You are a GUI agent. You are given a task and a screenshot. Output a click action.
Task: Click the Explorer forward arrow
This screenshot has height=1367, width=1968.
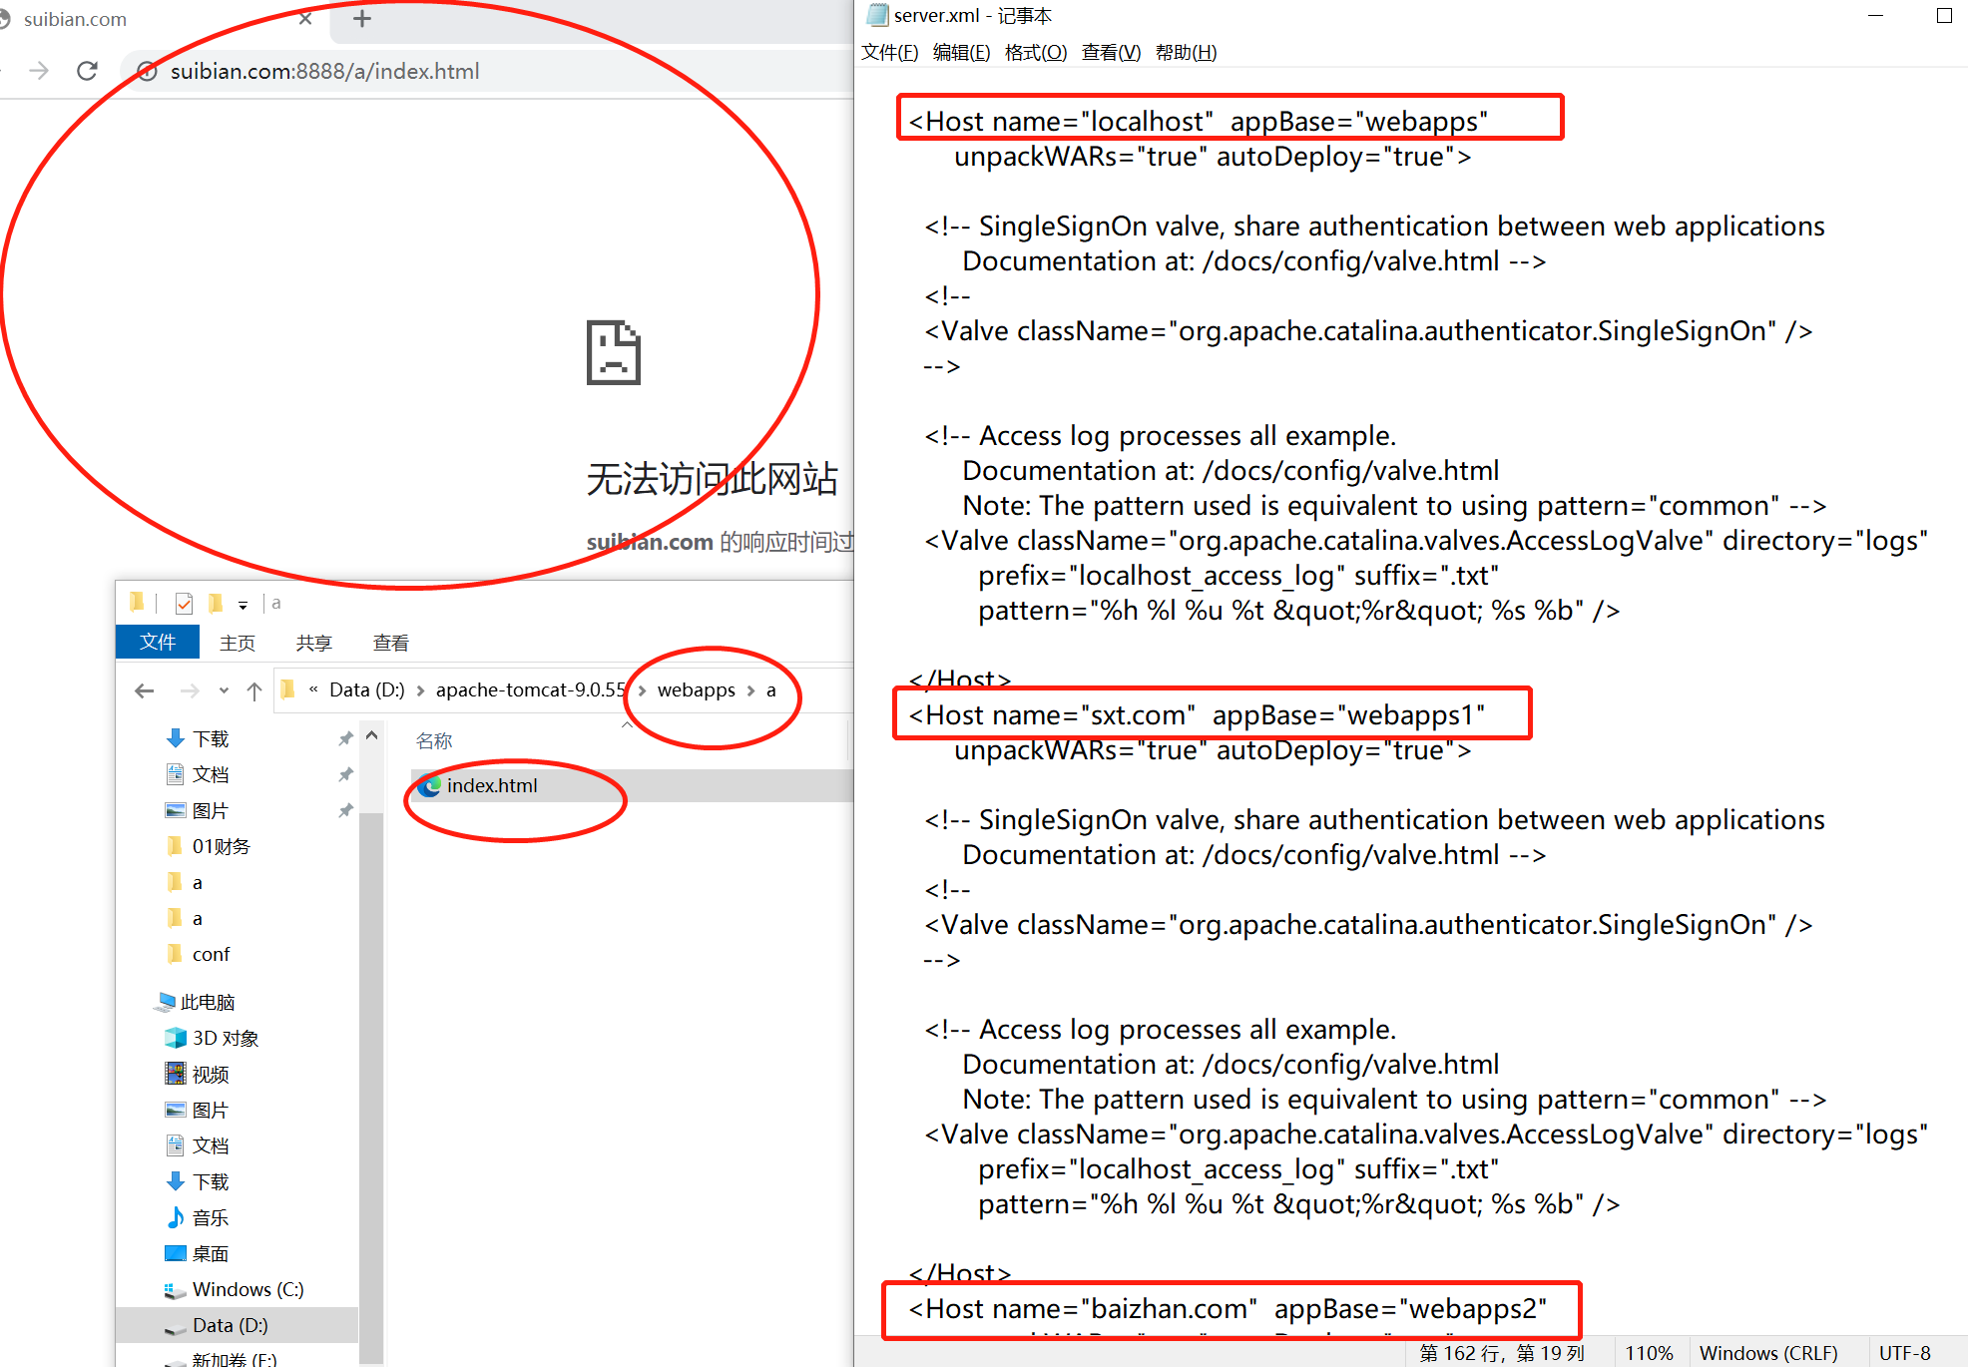(190, 690)
